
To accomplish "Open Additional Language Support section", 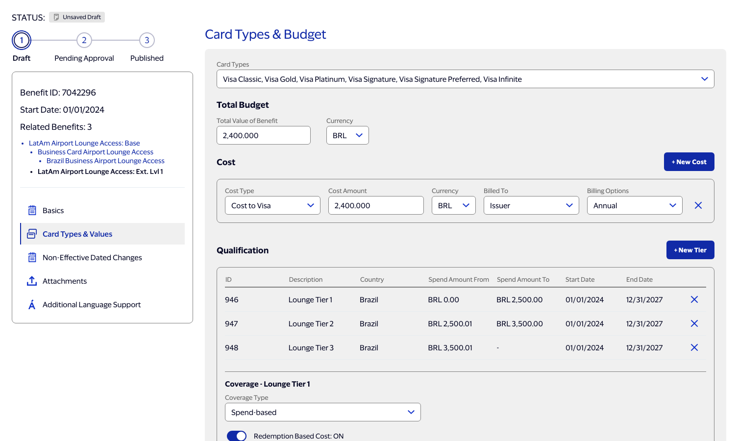I will (102, 305).
